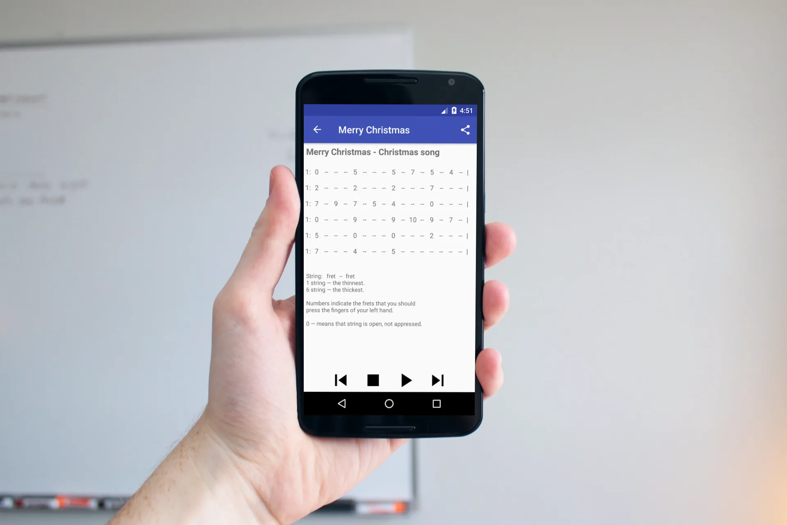Skip to next track using skip-forward icon
This screenshot has width=787, height=525.
coord(437,380)
